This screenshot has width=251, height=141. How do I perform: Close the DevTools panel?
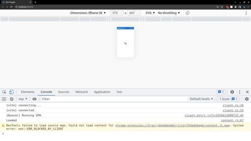pos(247,92)
